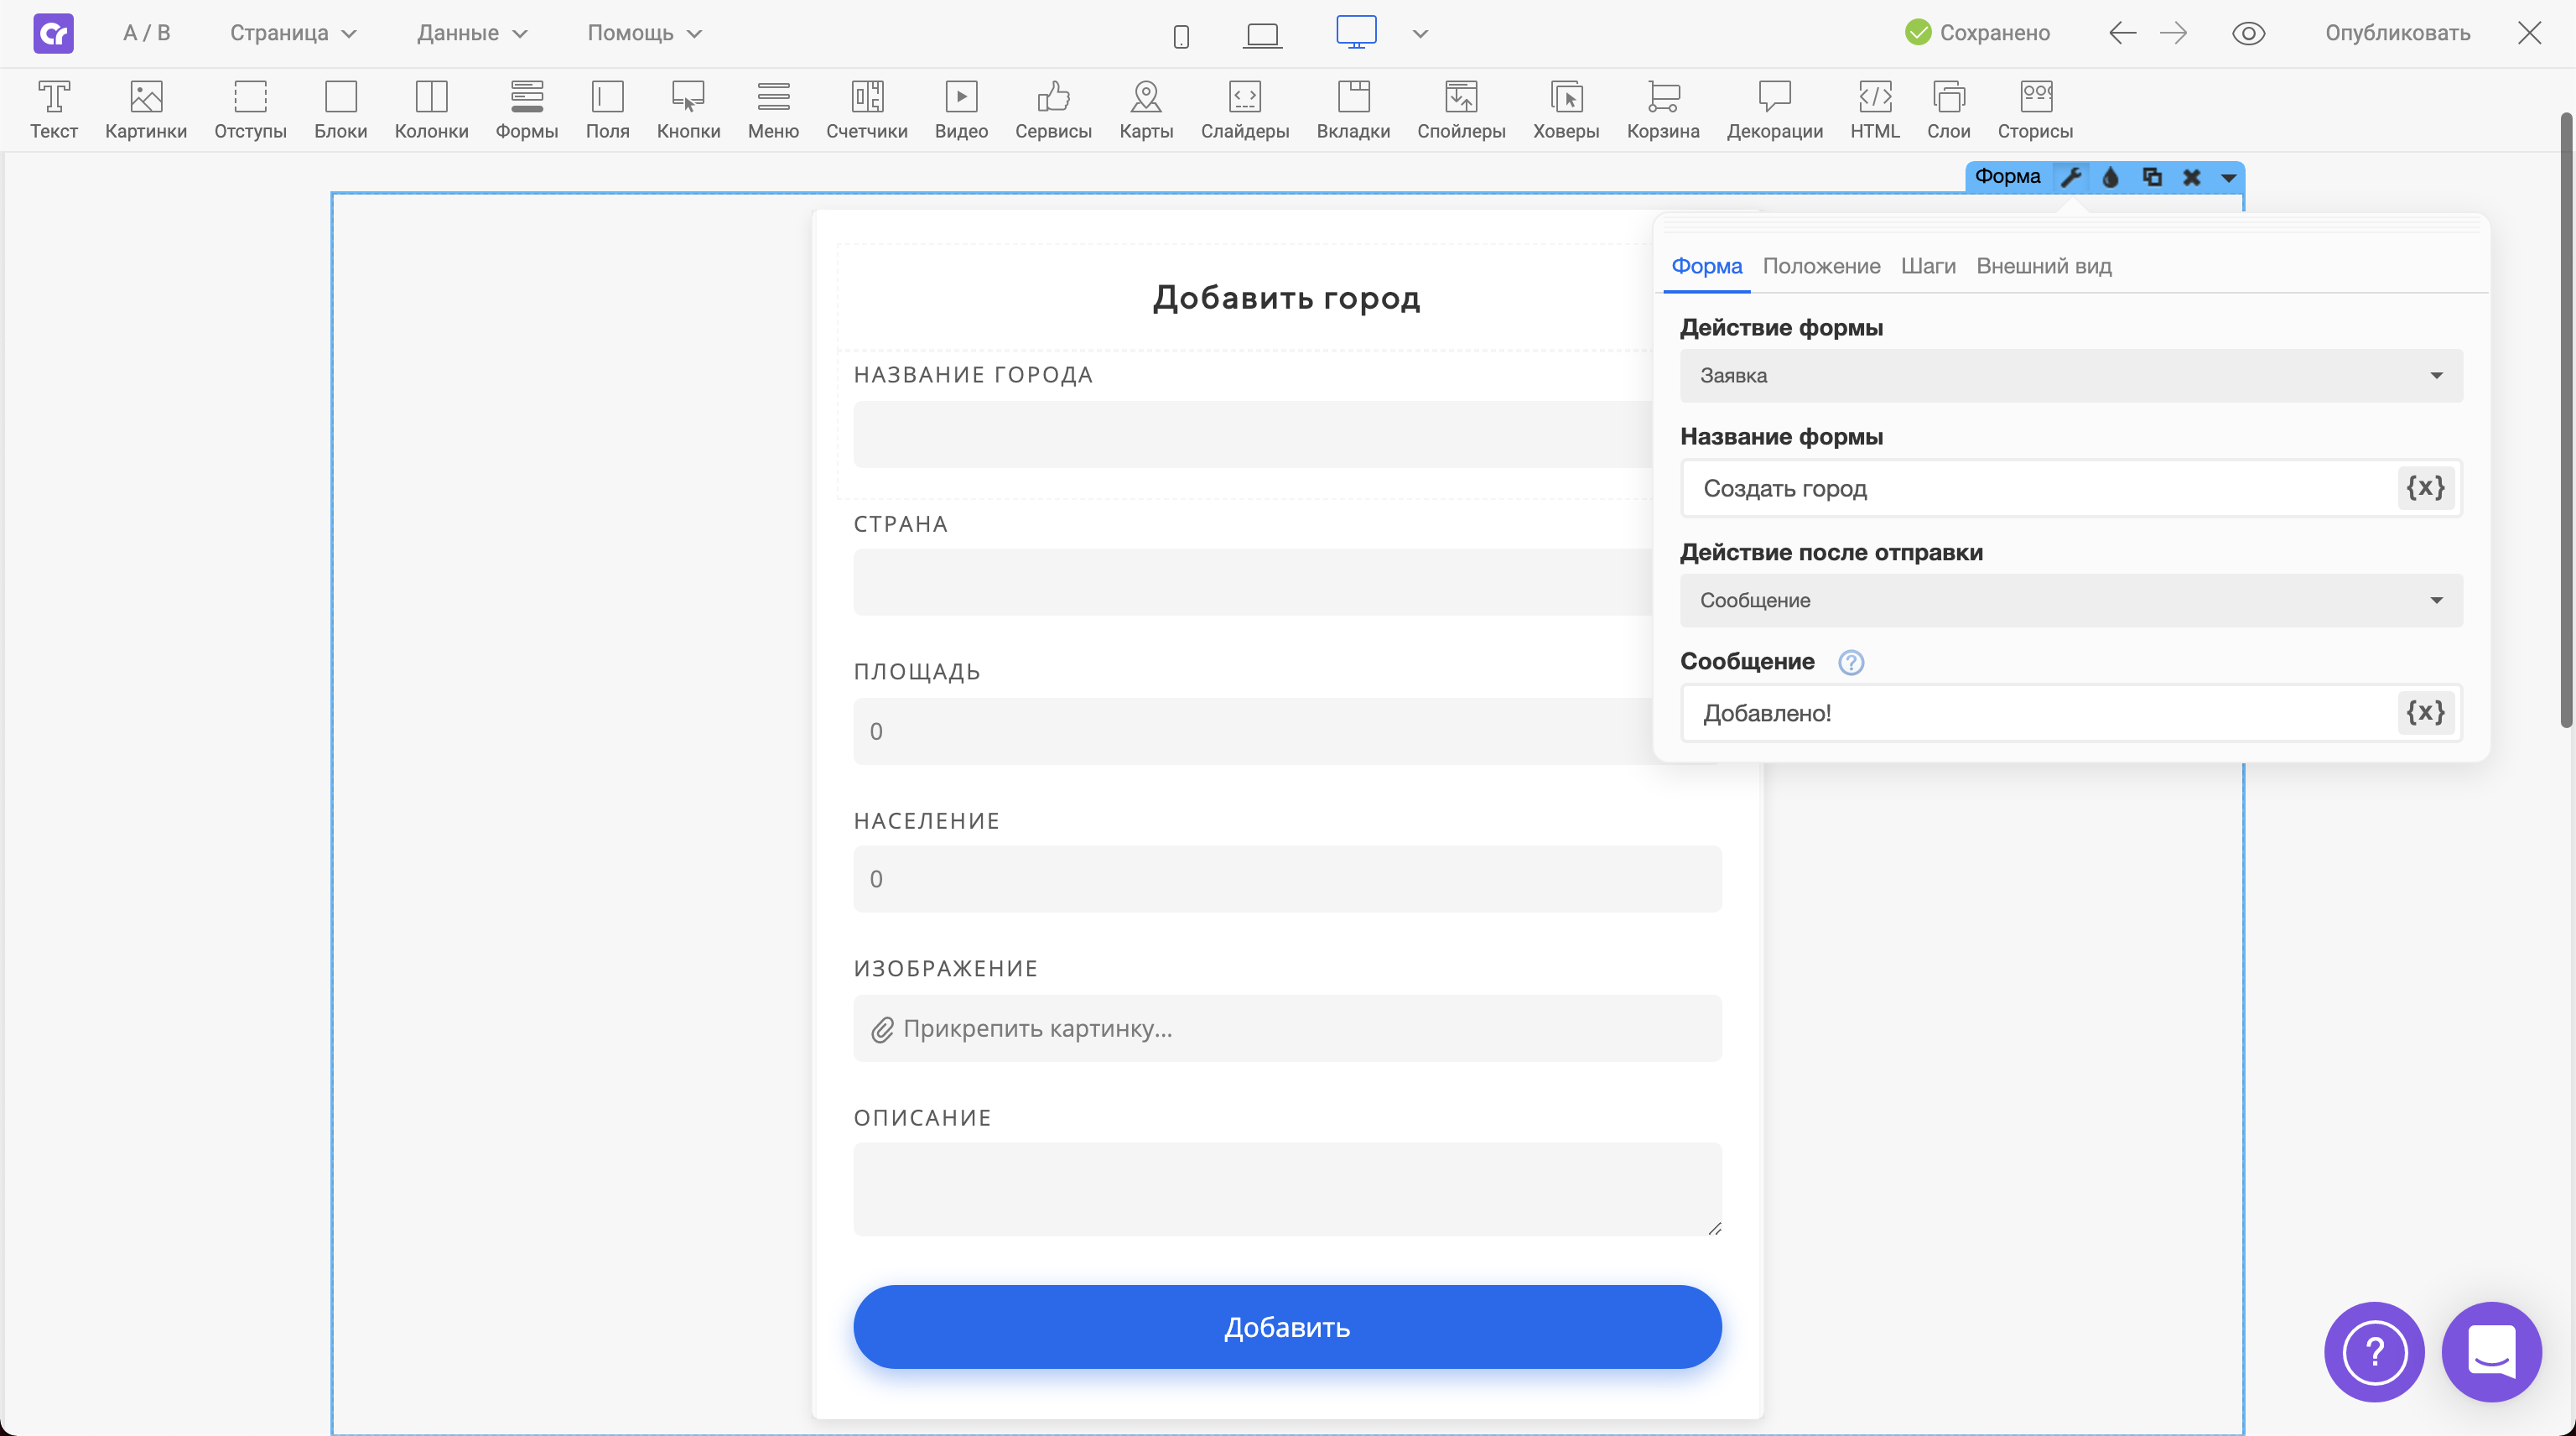
Task: Click the form settings wrench icon
Action: click(x=2071, y=177)
